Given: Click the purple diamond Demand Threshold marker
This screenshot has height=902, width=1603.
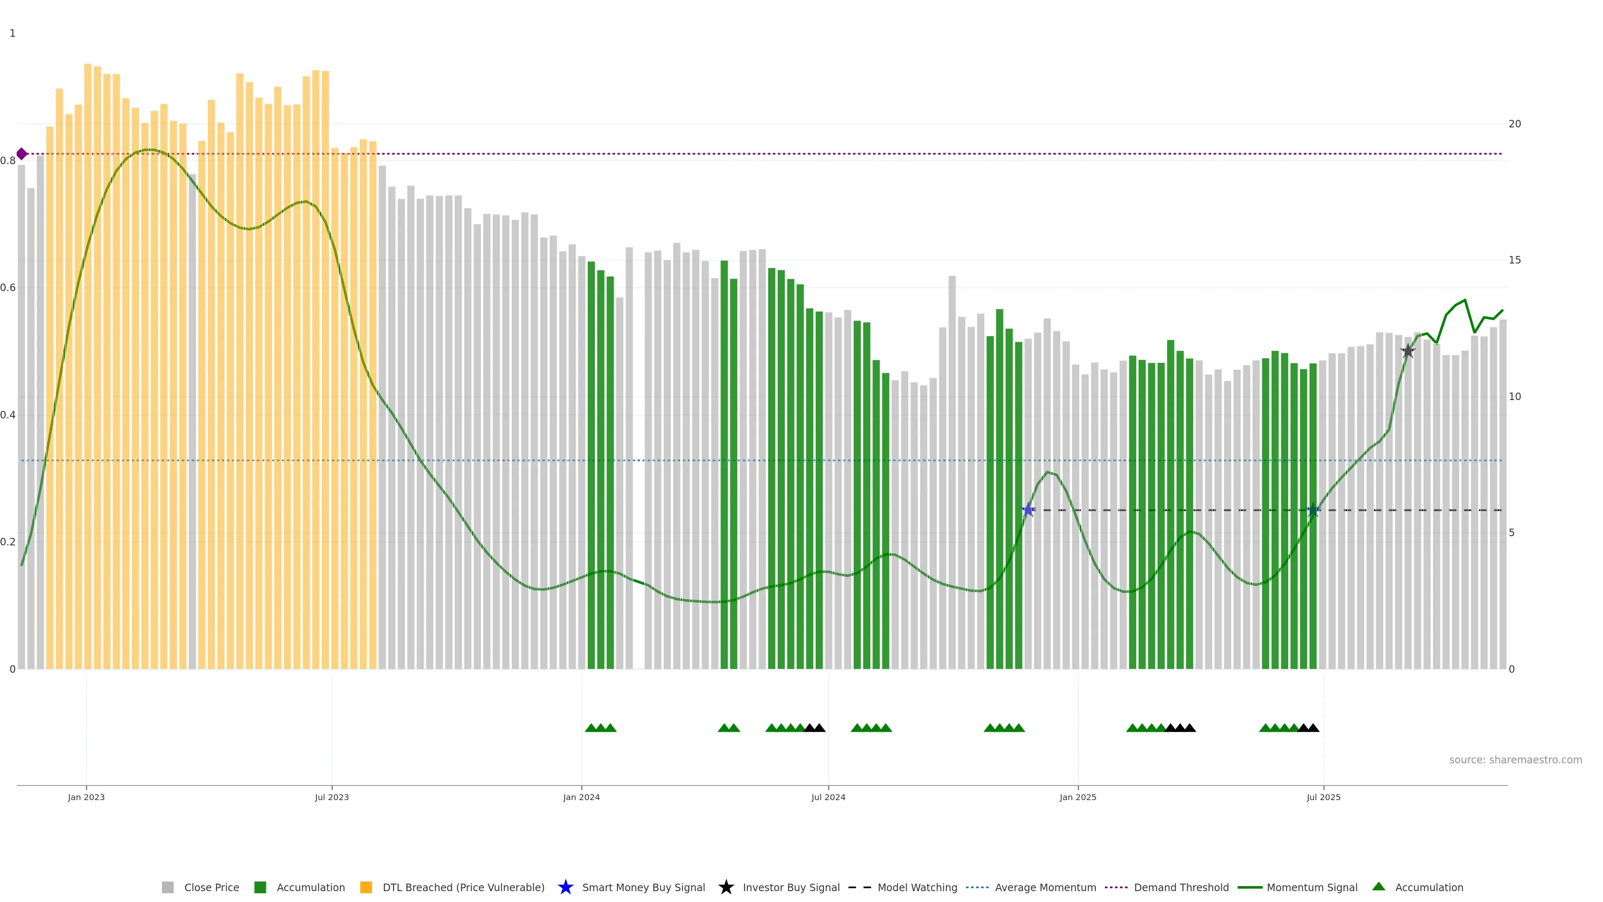Looking at the screenshot, I should 22,154.
